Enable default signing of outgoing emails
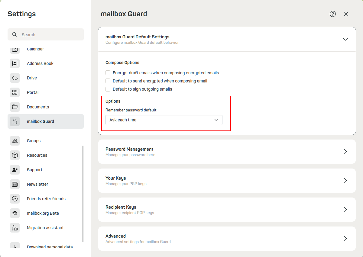363x257 pixels. [108, 89]
